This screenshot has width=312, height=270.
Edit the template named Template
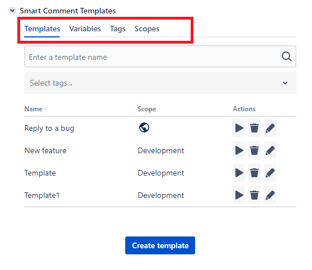[x=270, y=173]
